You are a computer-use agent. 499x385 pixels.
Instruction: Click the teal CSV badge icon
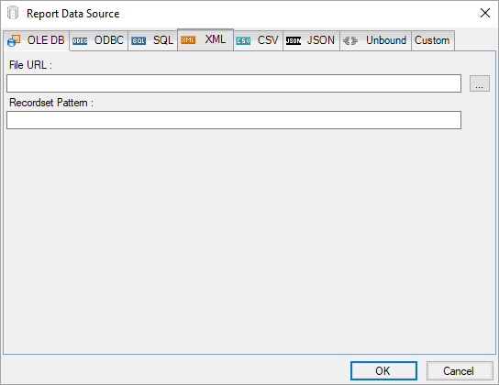243,41
